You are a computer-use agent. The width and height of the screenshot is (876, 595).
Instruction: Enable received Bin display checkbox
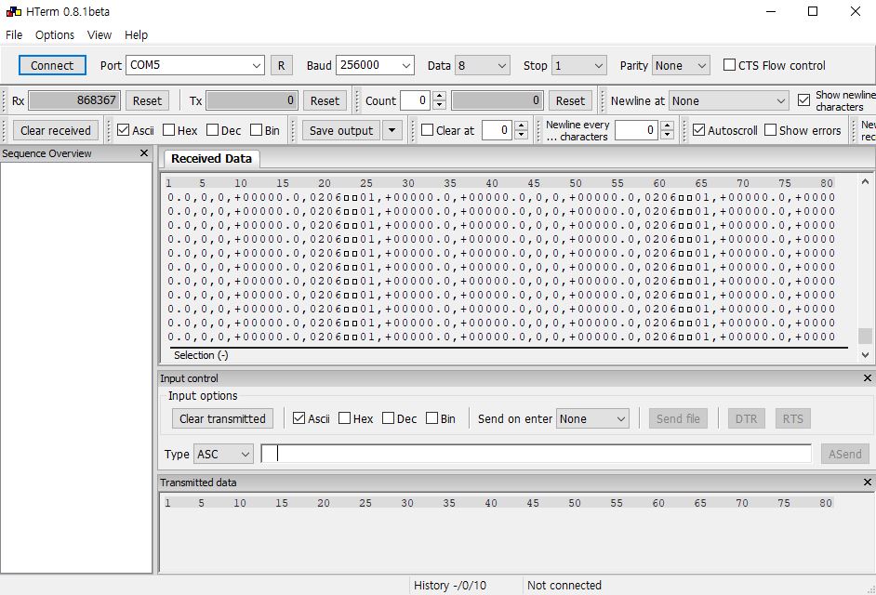pyautogui.click(x=256, y=130)
